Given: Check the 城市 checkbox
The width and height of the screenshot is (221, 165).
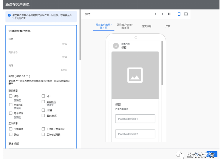Looking at the screenshot, I should point(43,96).
